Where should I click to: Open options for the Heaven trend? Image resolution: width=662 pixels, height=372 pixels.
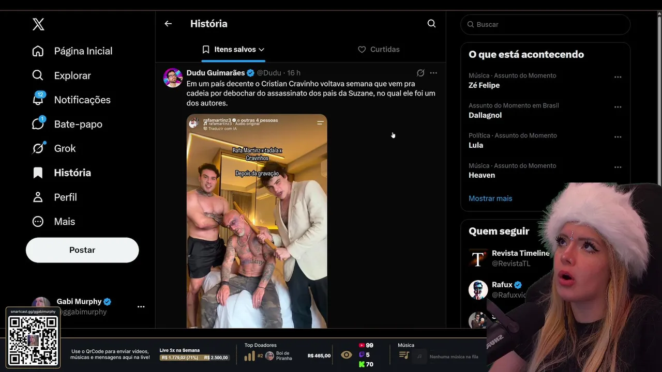618,167
